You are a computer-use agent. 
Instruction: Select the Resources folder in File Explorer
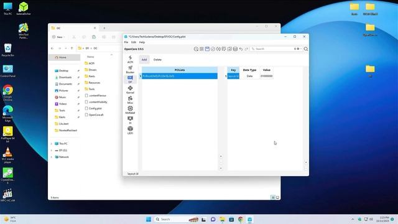click(x=92, y=83)
